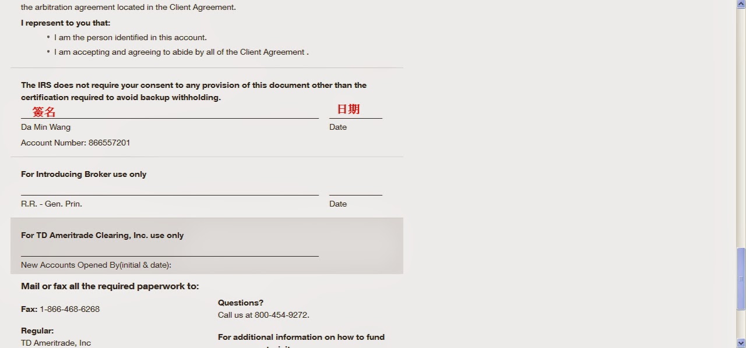
Task: Click Account Number 866557201
Action: pos(76,143)
